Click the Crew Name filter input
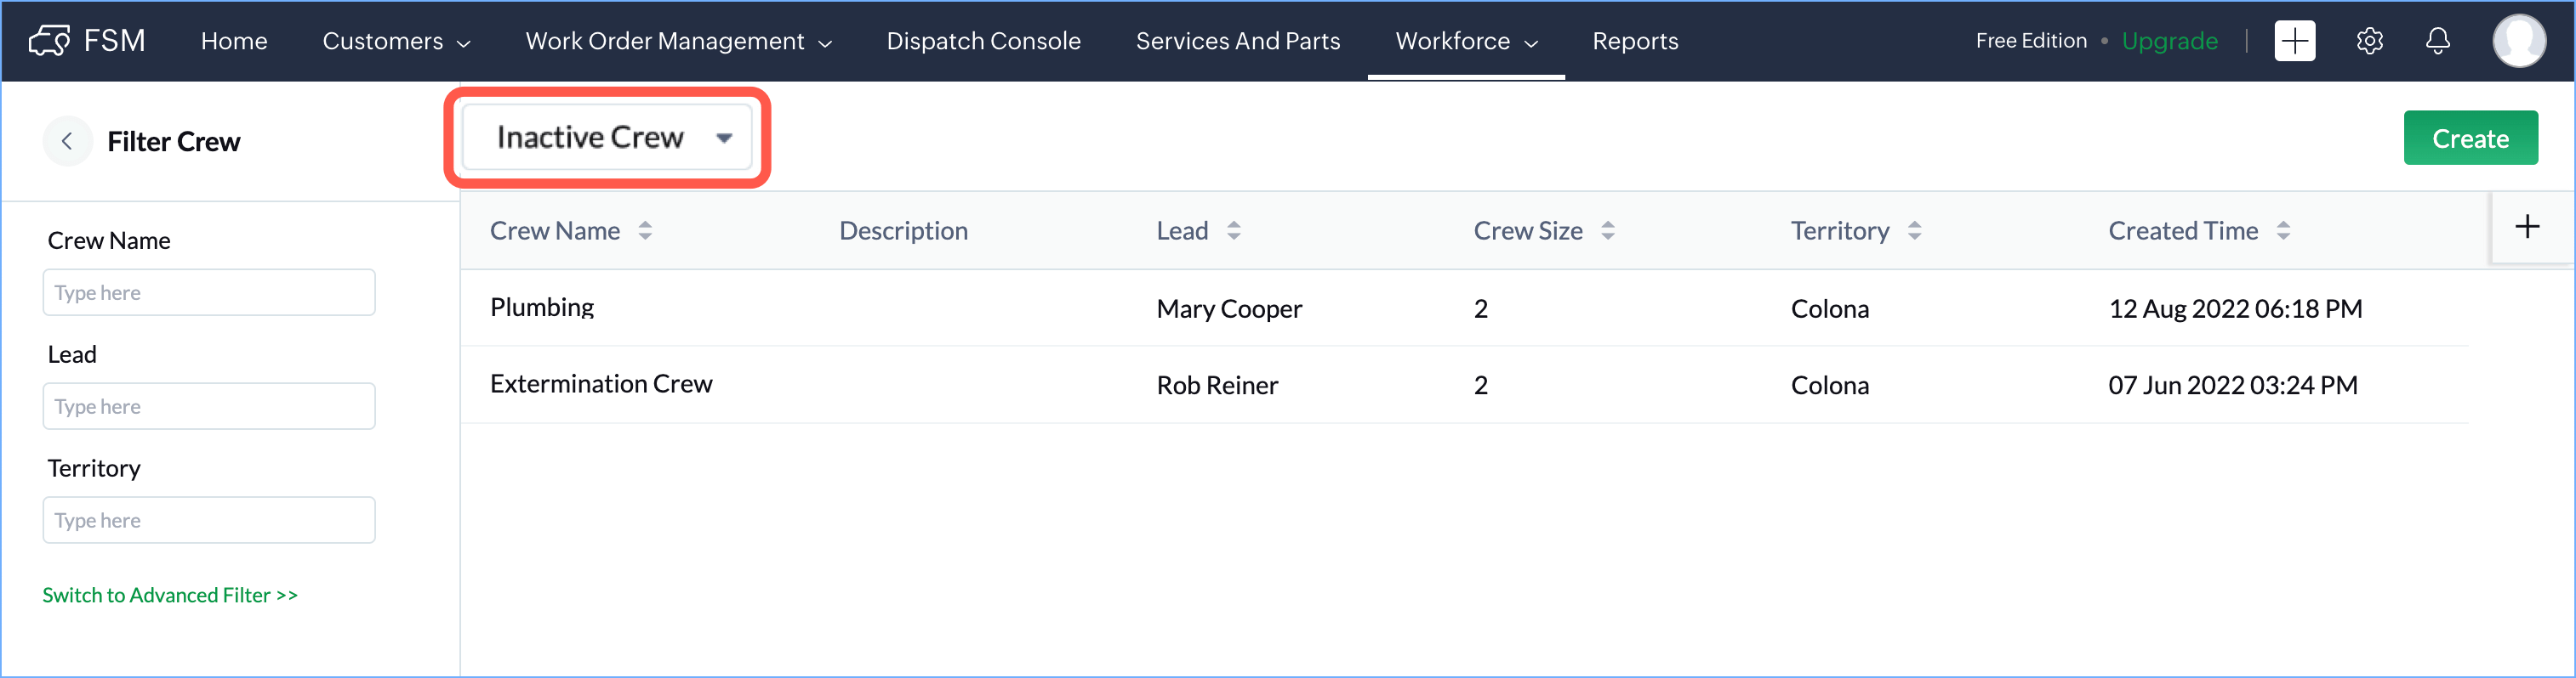The image size is (2576, 678). [x=209, y=292]
